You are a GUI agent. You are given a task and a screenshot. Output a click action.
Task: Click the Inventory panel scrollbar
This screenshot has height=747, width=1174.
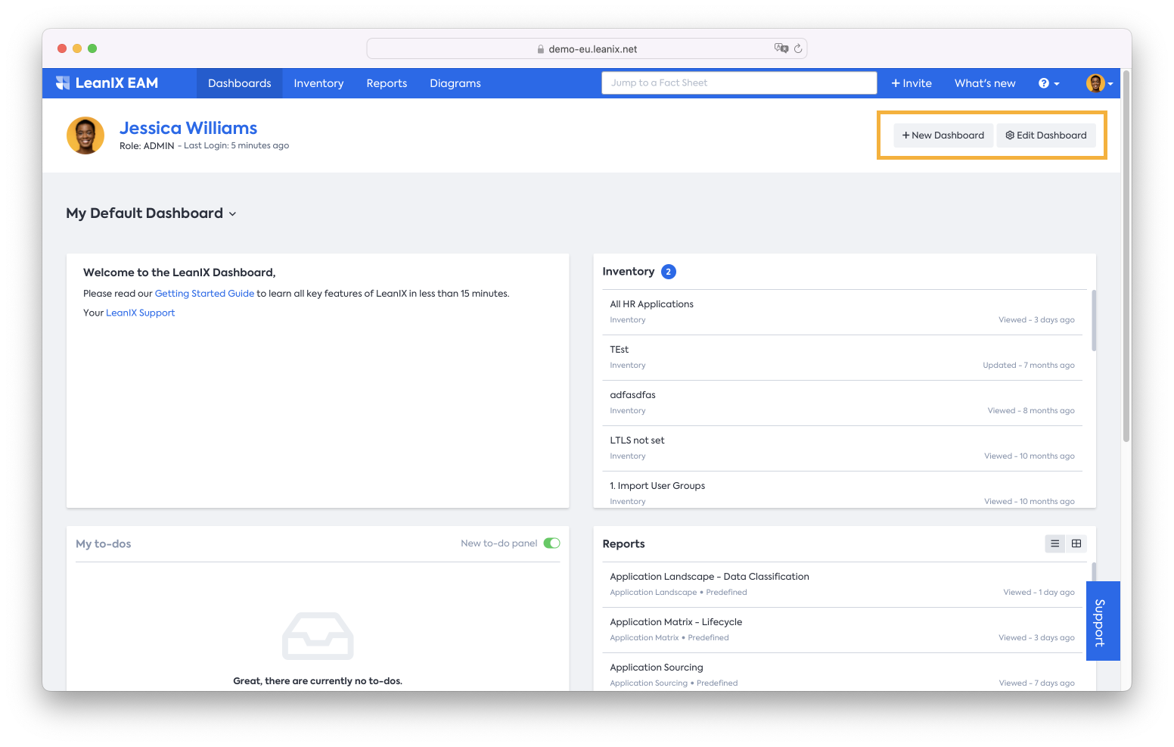(1094, 320)
